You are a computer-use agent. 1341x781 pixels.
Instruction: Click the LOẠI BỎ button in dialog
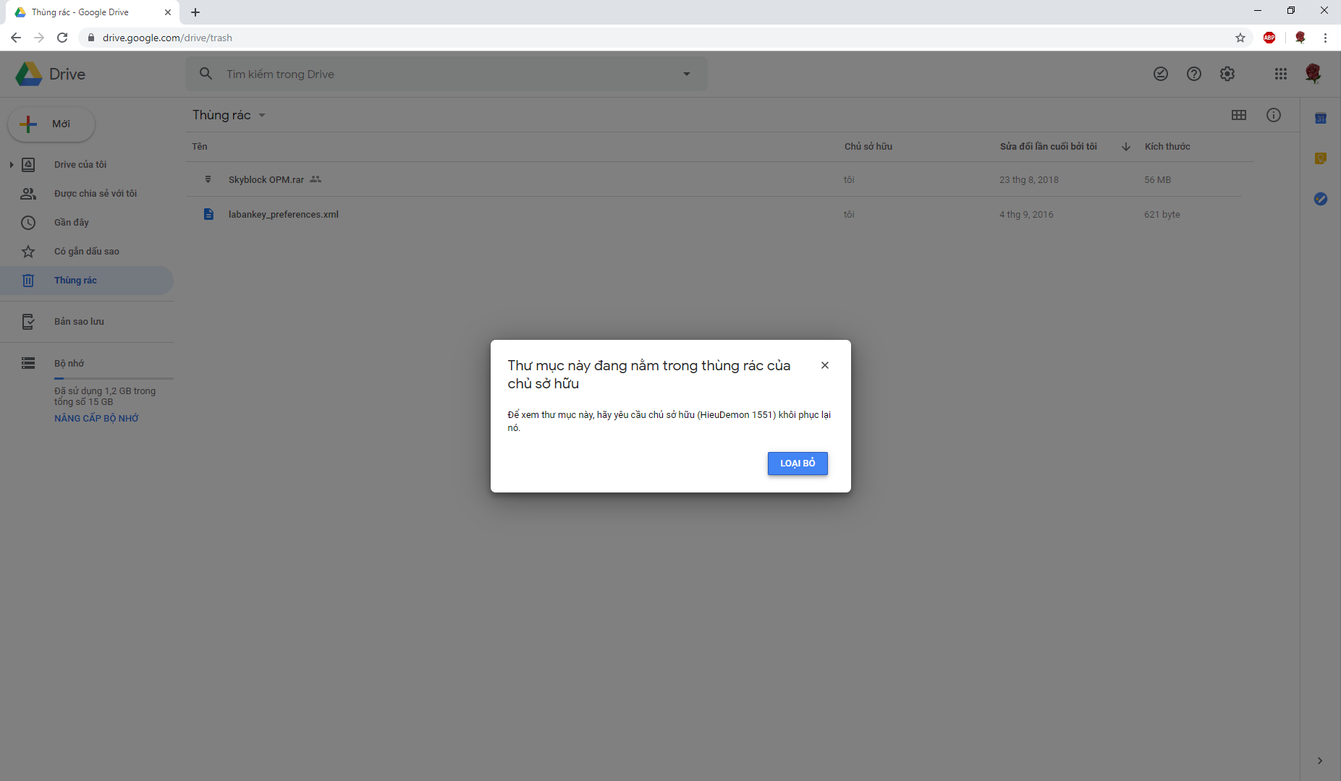(x=798, y=464)
